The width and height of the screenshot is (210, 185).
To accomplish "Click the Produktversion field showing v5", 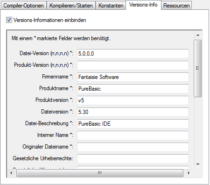I will click(133, 100).
